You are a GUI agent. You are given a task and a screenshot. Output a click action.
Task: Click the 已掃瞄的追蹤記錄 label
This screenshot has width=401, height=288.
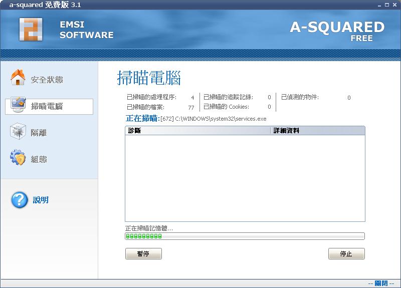point(228,97)
